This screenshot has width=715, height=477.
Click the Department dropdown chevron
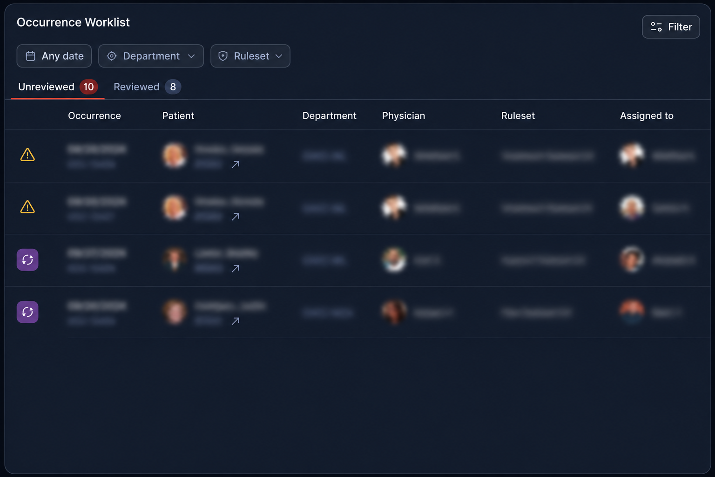[x=191, y=56]
